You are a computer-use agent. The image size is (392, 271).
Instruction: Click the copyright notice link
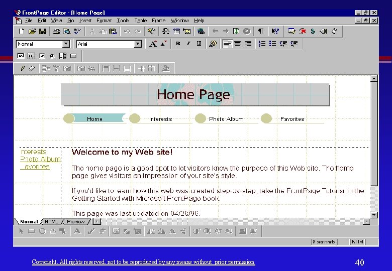pos(144,262)
